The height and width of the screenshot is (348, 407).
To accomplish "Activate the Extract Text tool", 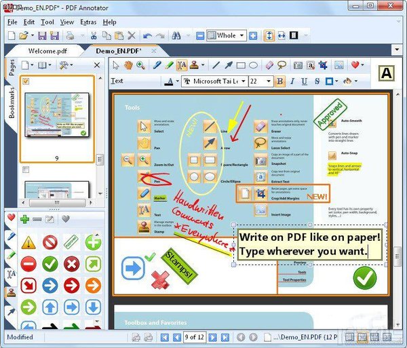I will click(311, 65).
